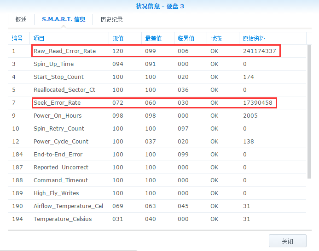The image size is (319, 251).
Task: Click raw value 17390458
Action: (258, 103)
